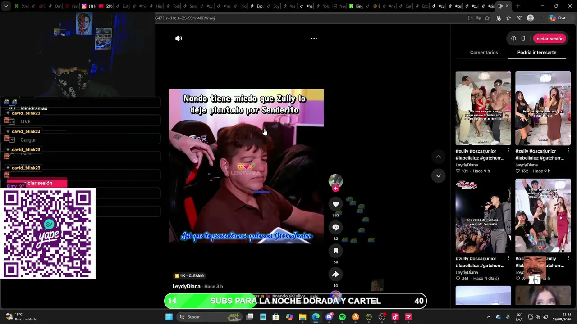The width and height of the screenshot is (577, 324).
Task: Like the video with the heart icon
Action: pyautogui.click(x=335, y=204)
